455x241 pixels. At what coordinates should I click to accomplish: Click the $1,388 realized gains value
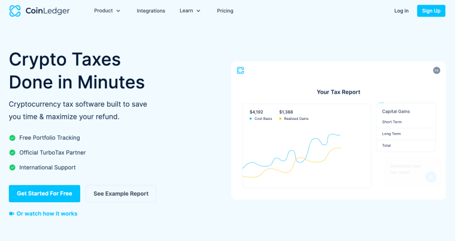(286, 112)
